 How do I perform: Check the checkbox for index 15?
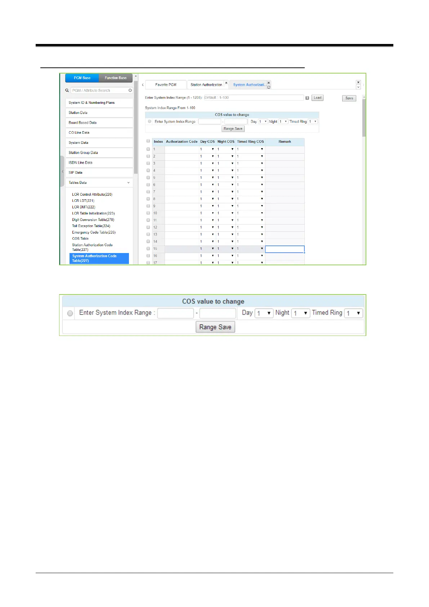tap(148, 249)
